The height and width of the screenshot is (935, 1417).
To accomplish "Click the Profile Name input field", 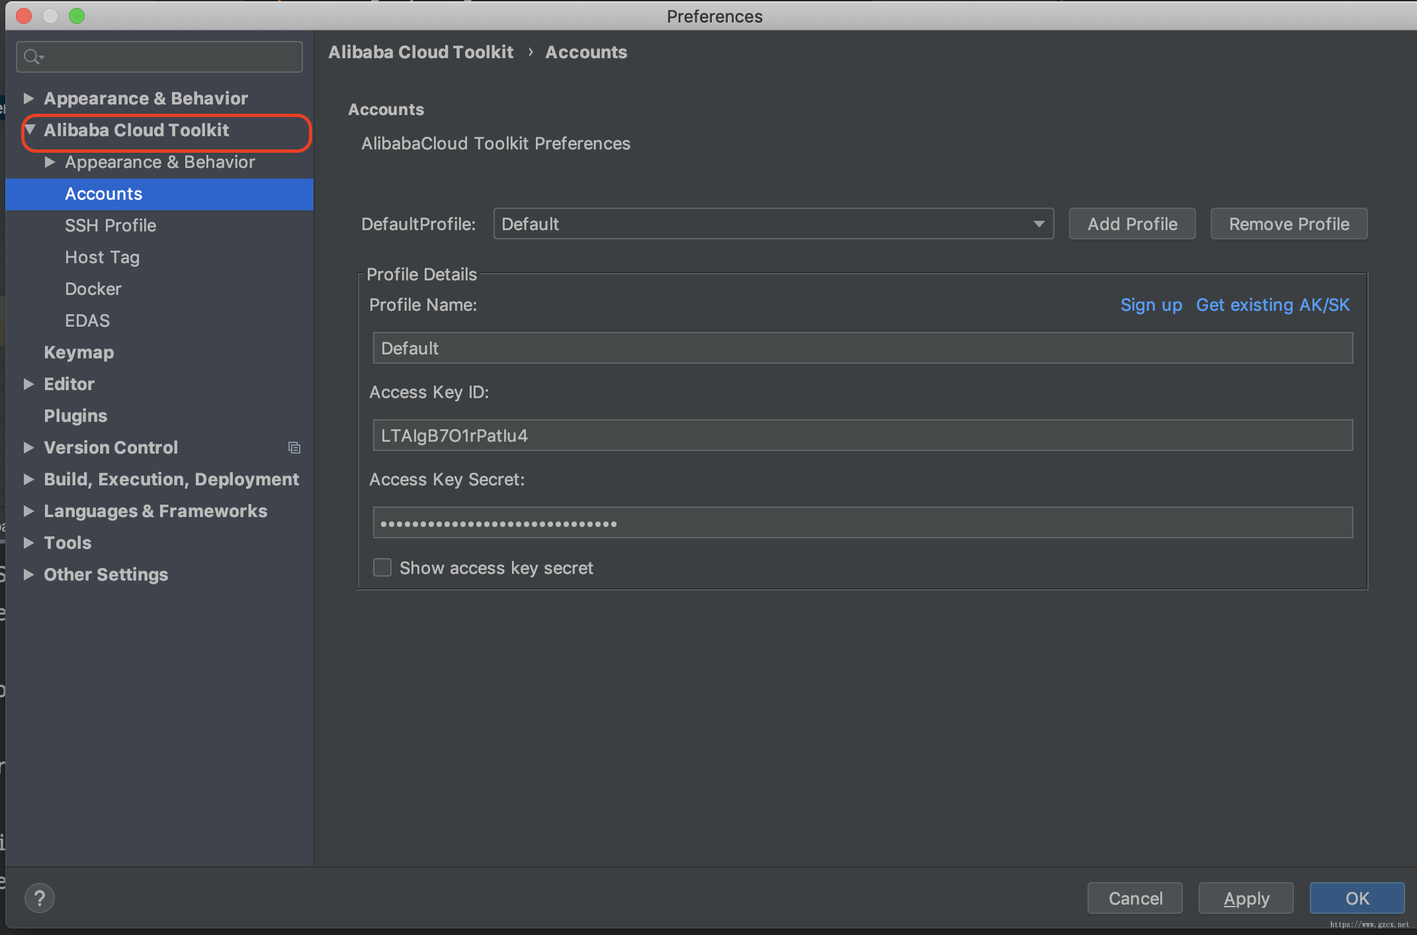I will 863,348.
